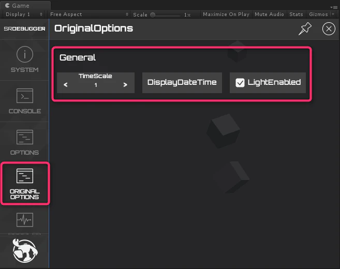Open the Display 1 dropdown
The width and height of the screenshot is (340, 269).
pyautogui.click(x=24, y=14)
